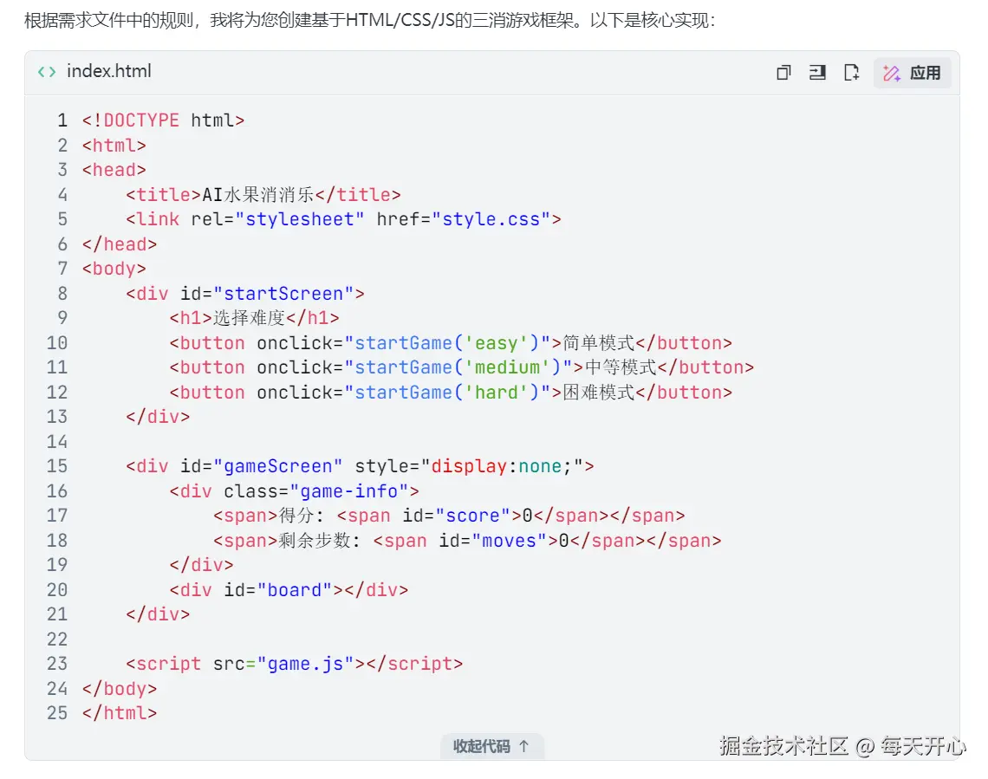Click the closing </head> tag line
988x779 pixels.
click(119, 244)
